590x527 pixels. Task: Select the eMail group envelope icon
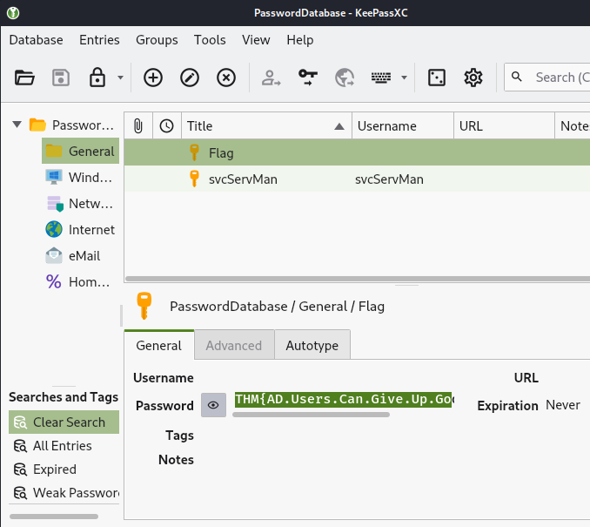click(54, 255)
